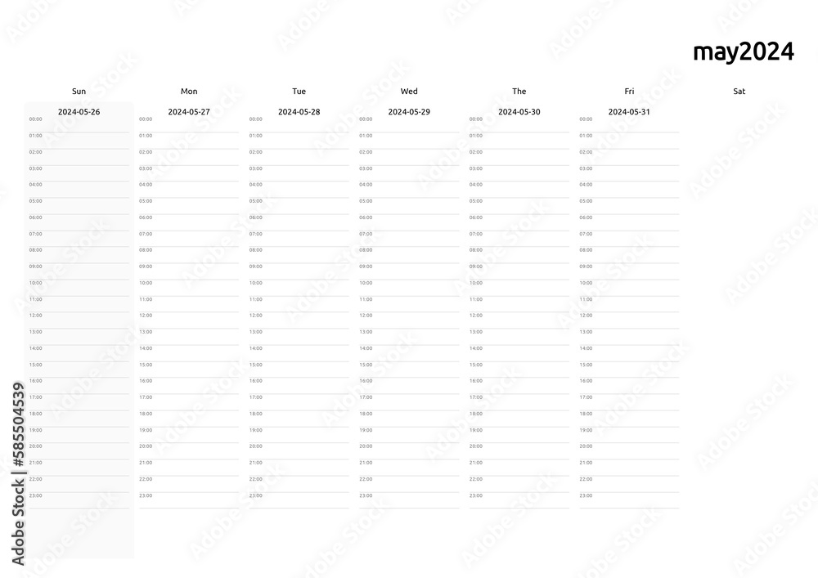This screenshot has width=818, height=578.
Task: Click the 00:00 slot on Friday 2024-05-31
Action: [629, 124]
